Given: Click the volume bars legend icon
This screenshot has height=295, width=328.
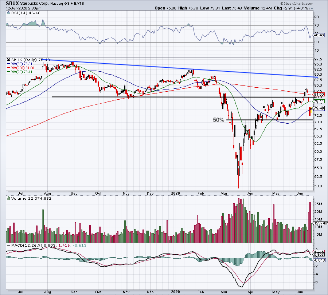Looking at the screenshot, I should tap(9, 198).
